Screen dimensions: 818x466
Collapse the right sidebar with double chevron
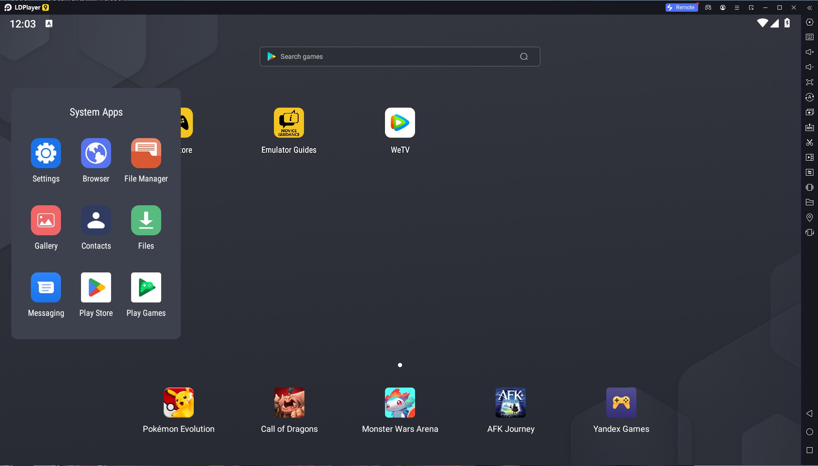coord(810,8)
